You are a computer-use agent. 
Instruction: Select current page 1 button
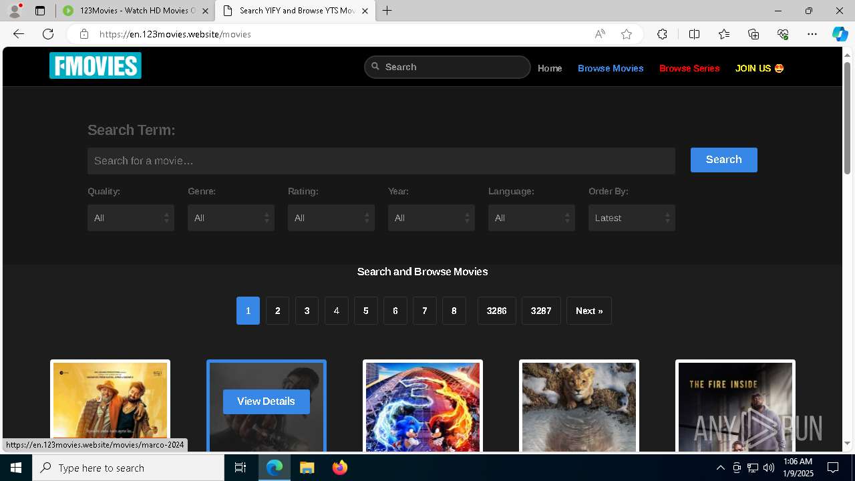tap(248, 311)
